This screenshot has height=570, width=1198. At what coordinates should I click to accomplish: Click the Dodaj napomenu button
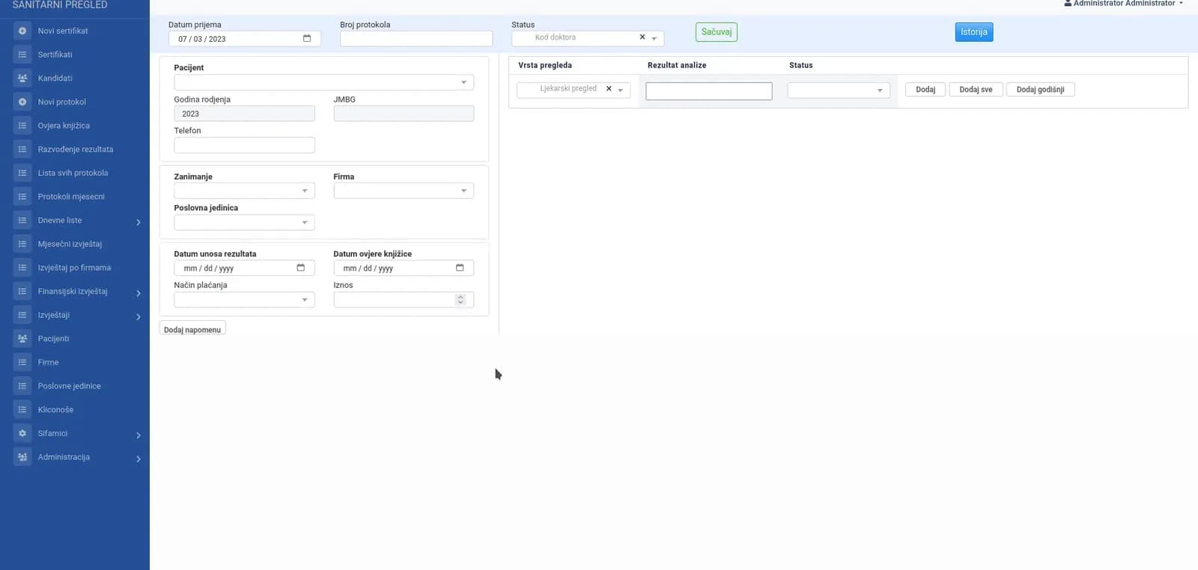[x=192, y=329]
